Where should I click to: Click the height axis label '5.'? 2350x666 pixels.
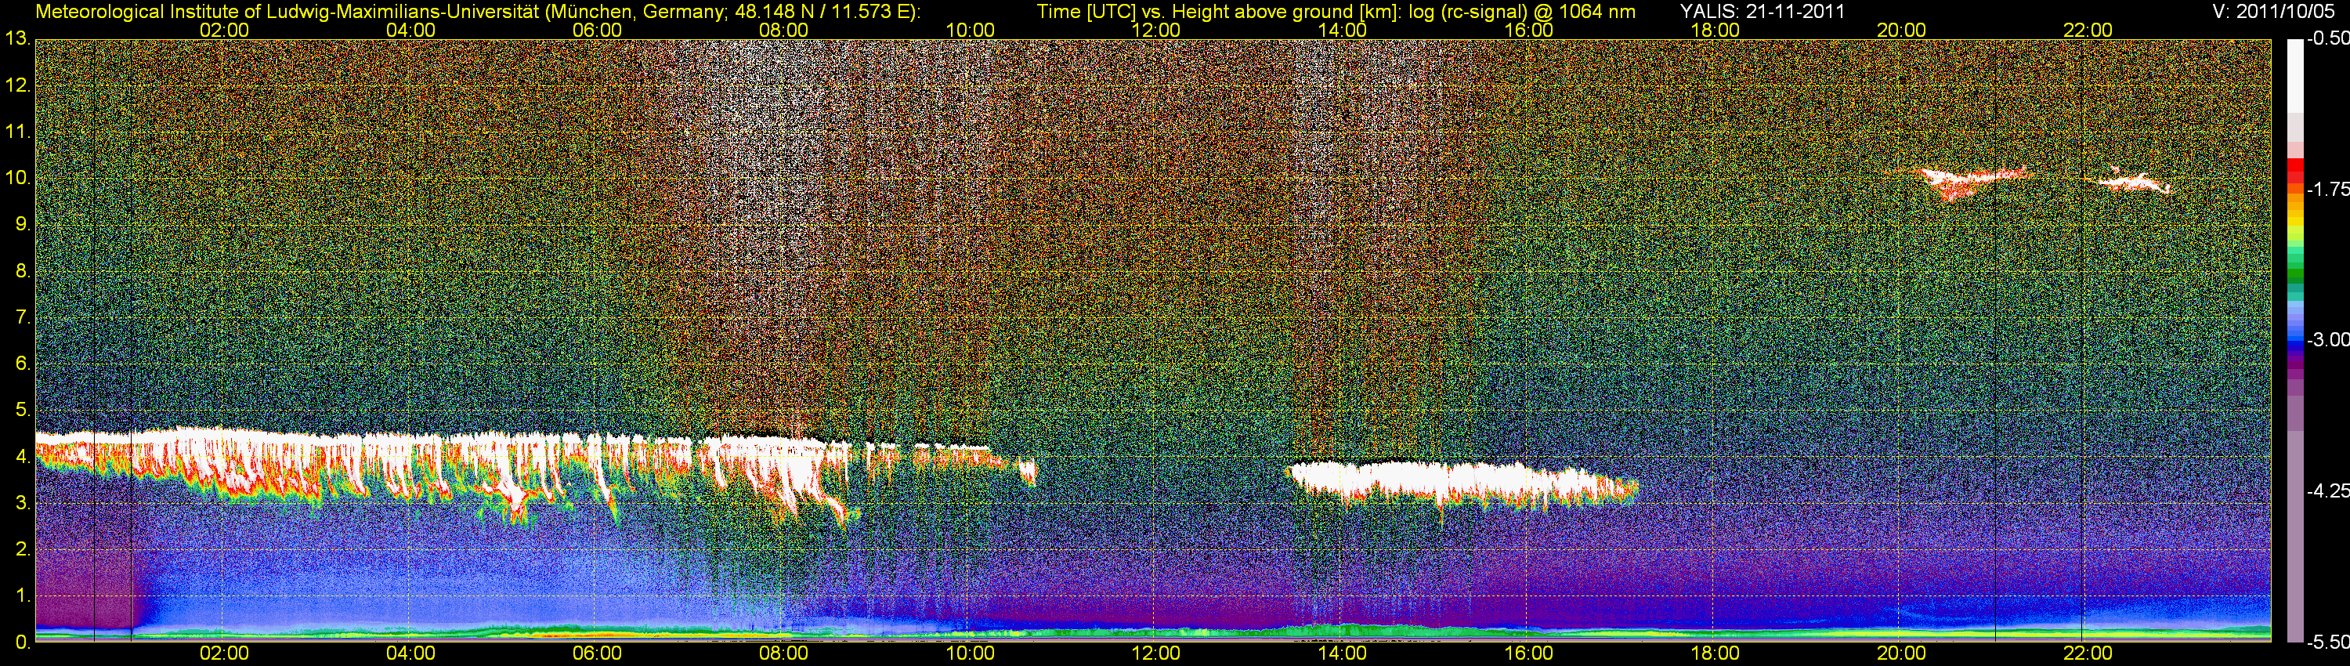(23, 410)
